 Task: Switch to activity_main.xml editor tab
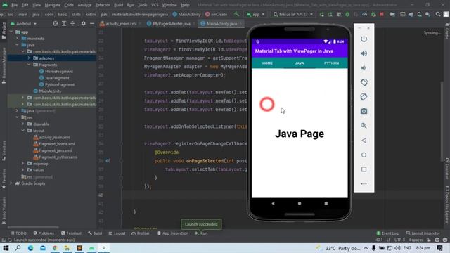[x=120, y=24]
